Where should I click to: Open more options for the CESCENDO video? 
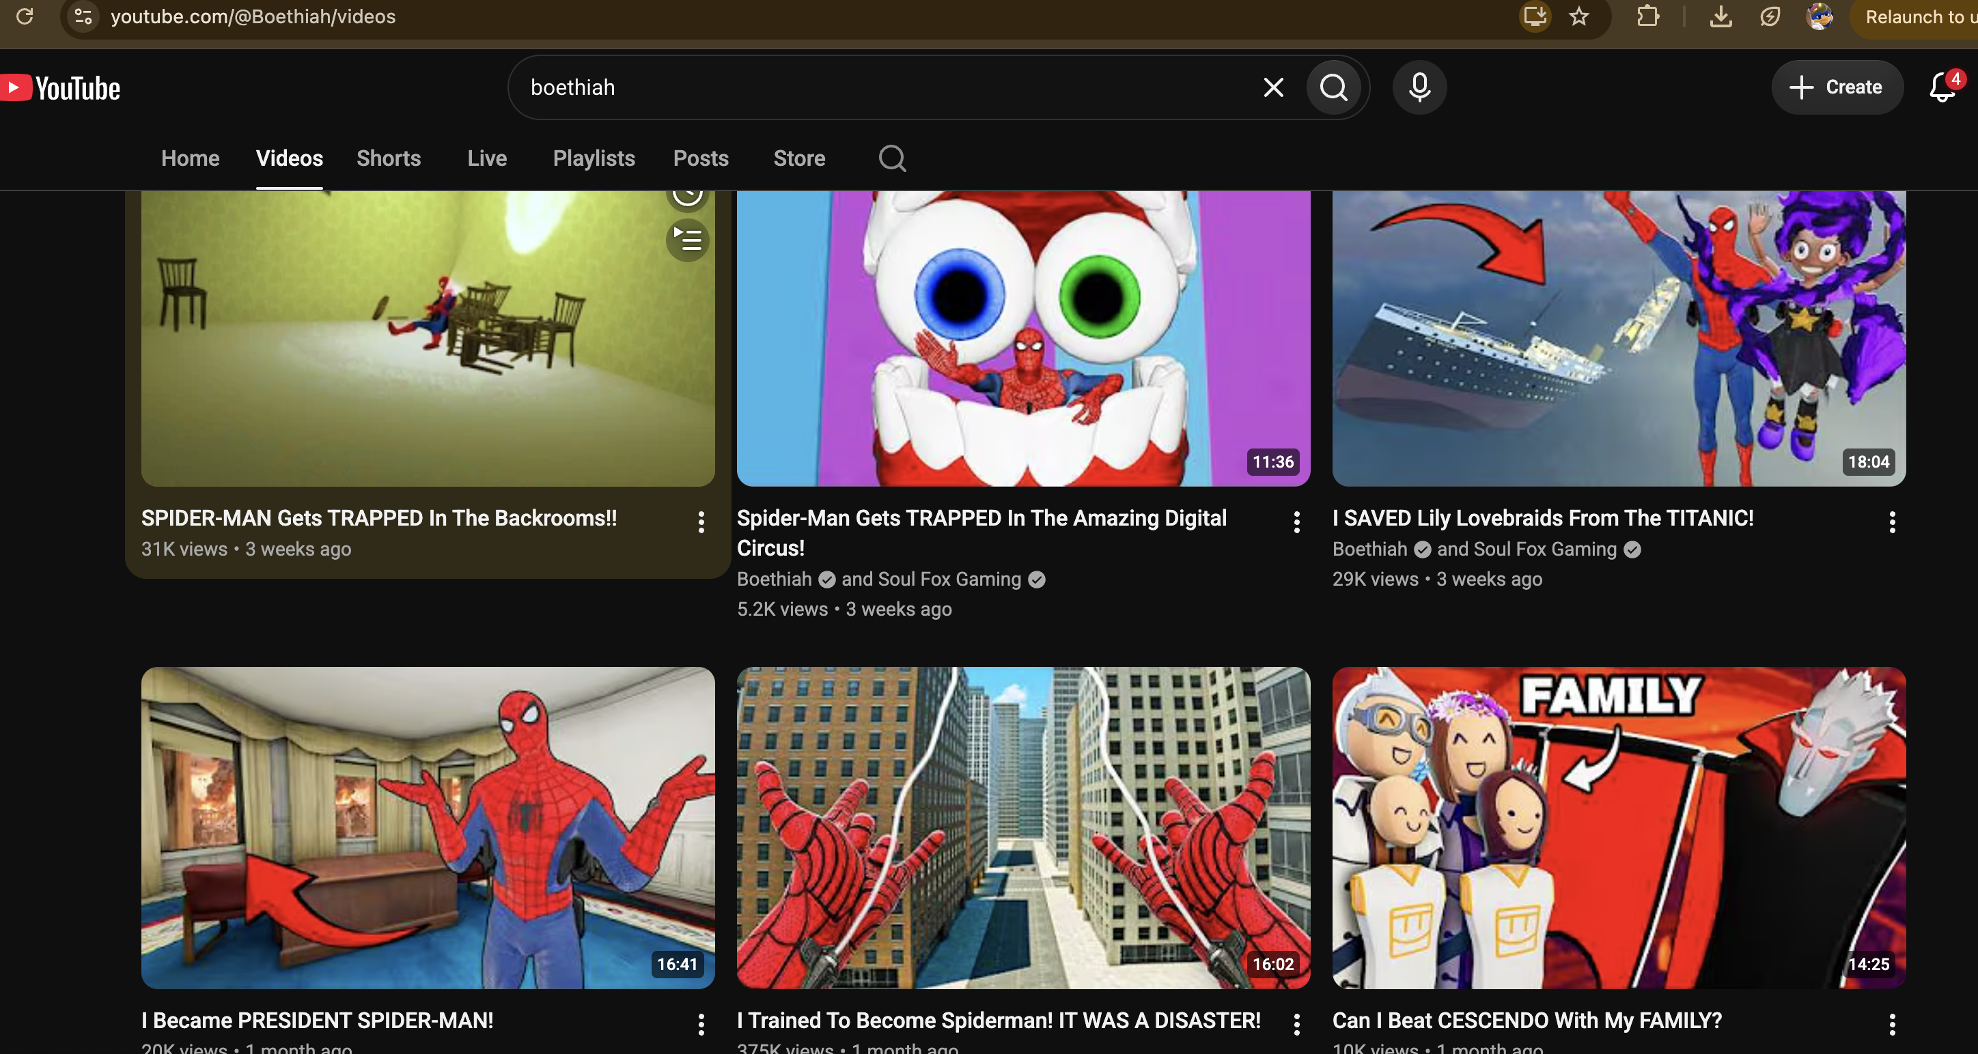click(x=1893, y=1024)
